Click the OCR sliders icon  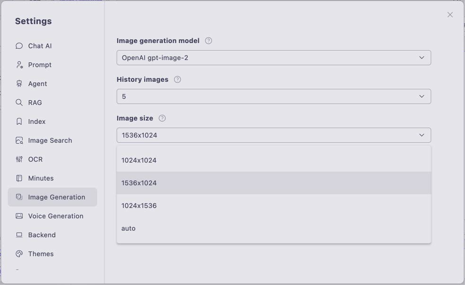[x=19, y=159]
